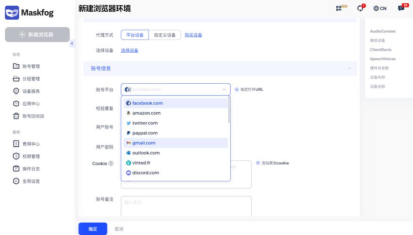Viewport: 413px width, 235px height.
Task: Select the 自定义设备 proxy option
Action: (165, 35)
